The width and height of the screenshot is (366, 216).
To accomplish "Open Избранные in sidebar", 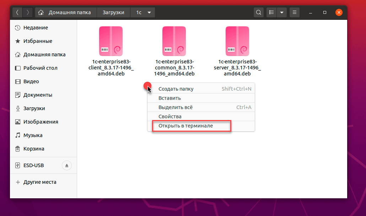I will coord(38,41).
